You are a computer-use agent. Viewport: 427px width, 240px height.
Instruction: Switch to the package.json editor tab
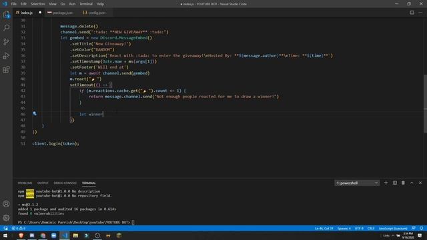tap(62, 13)
